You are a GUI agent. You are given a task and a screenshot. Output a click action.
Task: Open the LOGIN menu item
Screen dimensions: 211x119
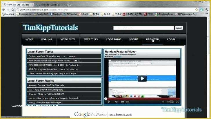click(171, 39)
